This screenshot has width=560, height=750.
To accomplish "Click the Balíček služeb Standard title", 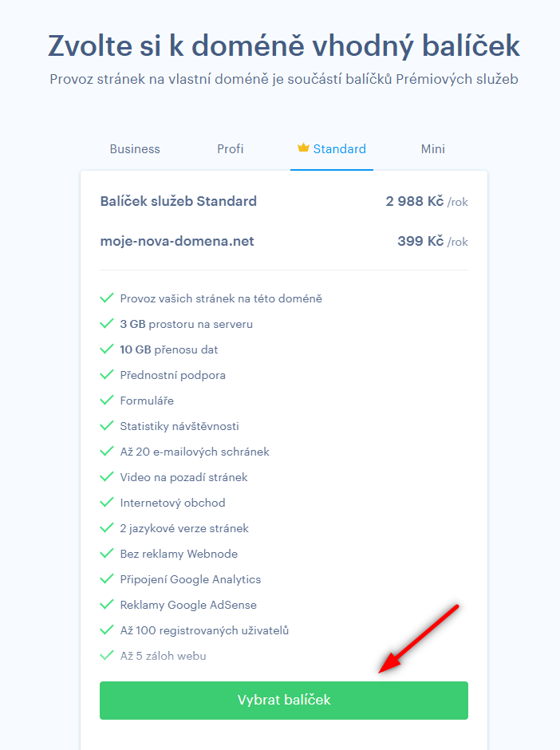I will pyautogui.click(x=179, y=201).
